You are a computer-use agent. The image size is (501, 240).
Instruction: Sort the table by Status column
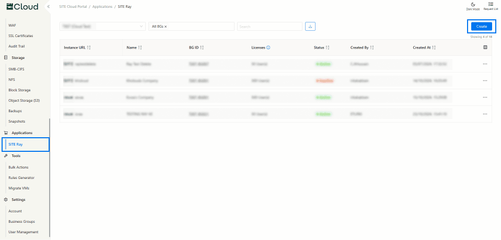pyautogui.click(x=328, y=47)
